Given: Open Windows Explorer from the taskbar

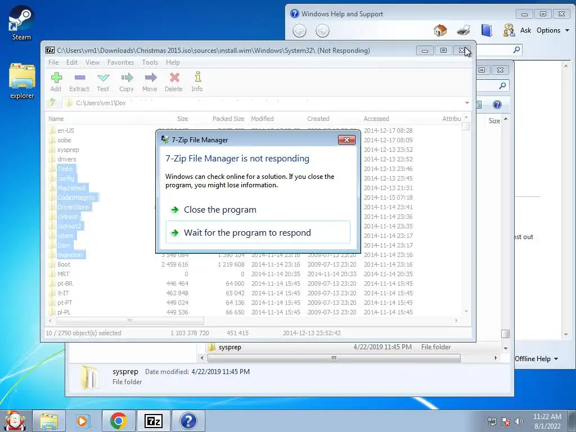Looking at the screenshot, I should (49, 421).
